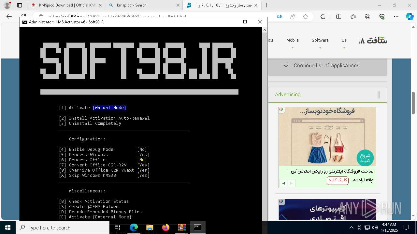Viewport: 417px width, 234px height.
Task: Click the red Persian button in ad
Action: (x=338, y=180)
